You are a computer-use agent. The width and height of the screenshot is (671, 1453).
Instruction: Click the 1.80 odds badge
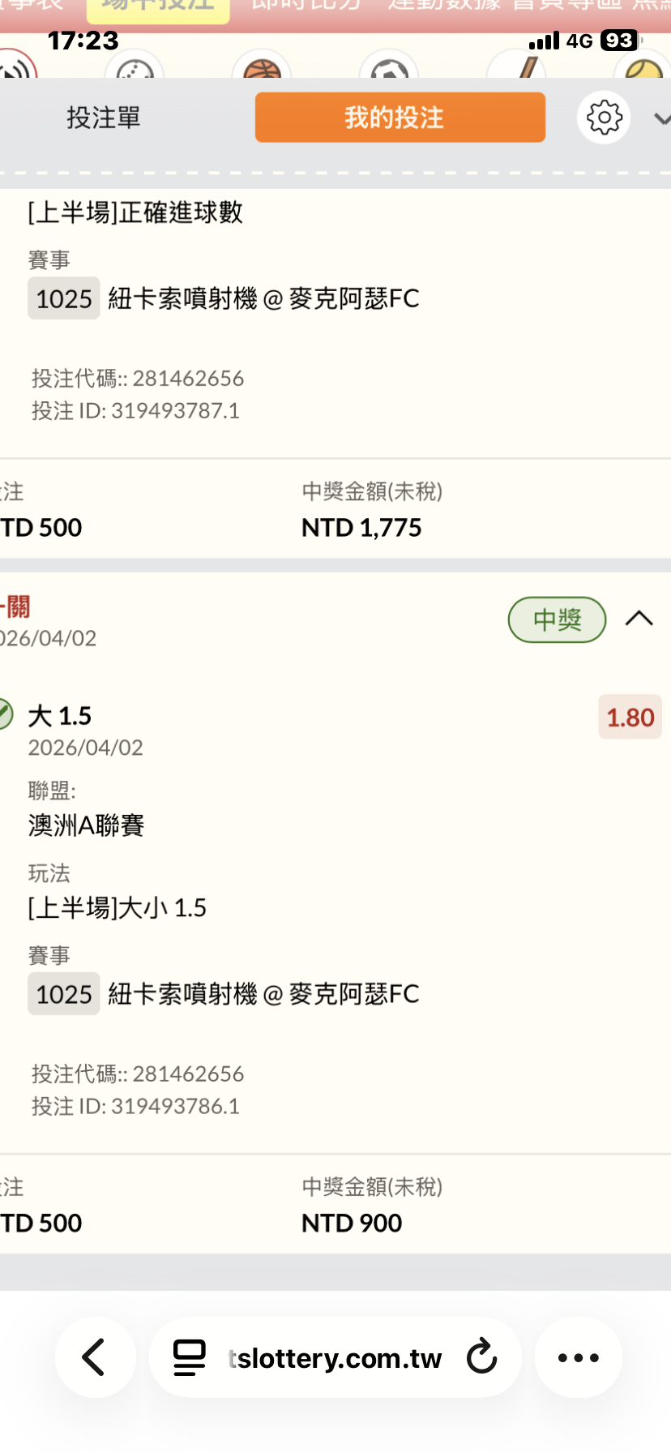click(x=630, y=718)
